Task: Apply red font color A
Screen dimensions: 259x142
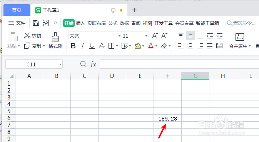Action: tap(151, 46)
